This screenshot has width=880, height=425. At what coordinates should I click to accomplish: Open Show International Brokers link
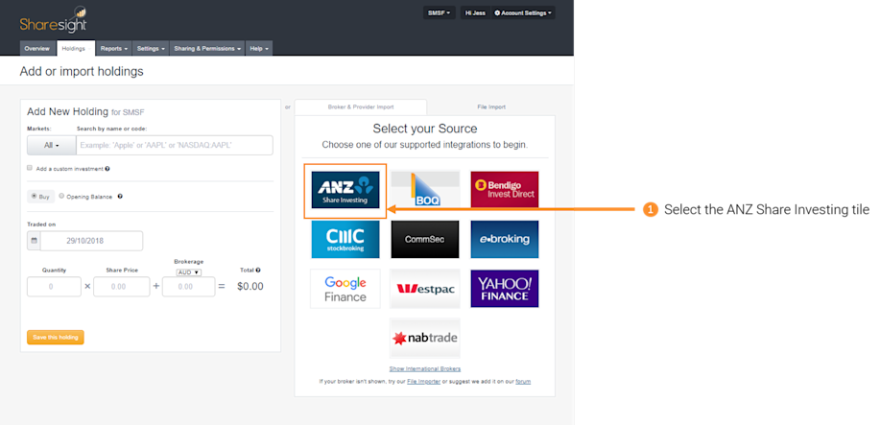pyautogui.click(x=425, y=368)
